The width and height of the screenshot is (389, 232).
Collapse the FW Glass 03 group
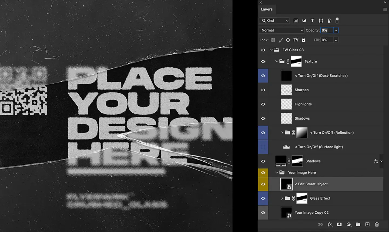pyautogui.click(x=271, y=50)
